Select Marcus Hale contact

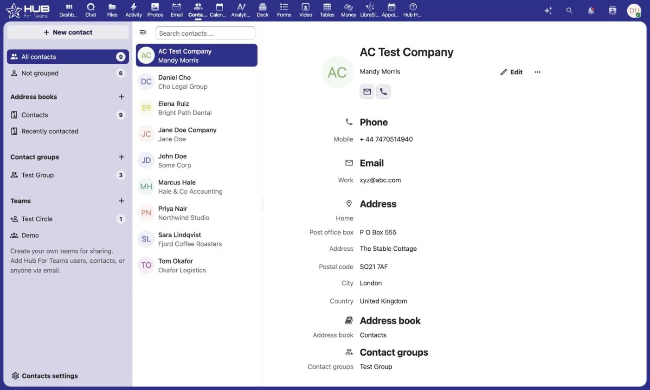pyautogui.click(x=197, y=187)
